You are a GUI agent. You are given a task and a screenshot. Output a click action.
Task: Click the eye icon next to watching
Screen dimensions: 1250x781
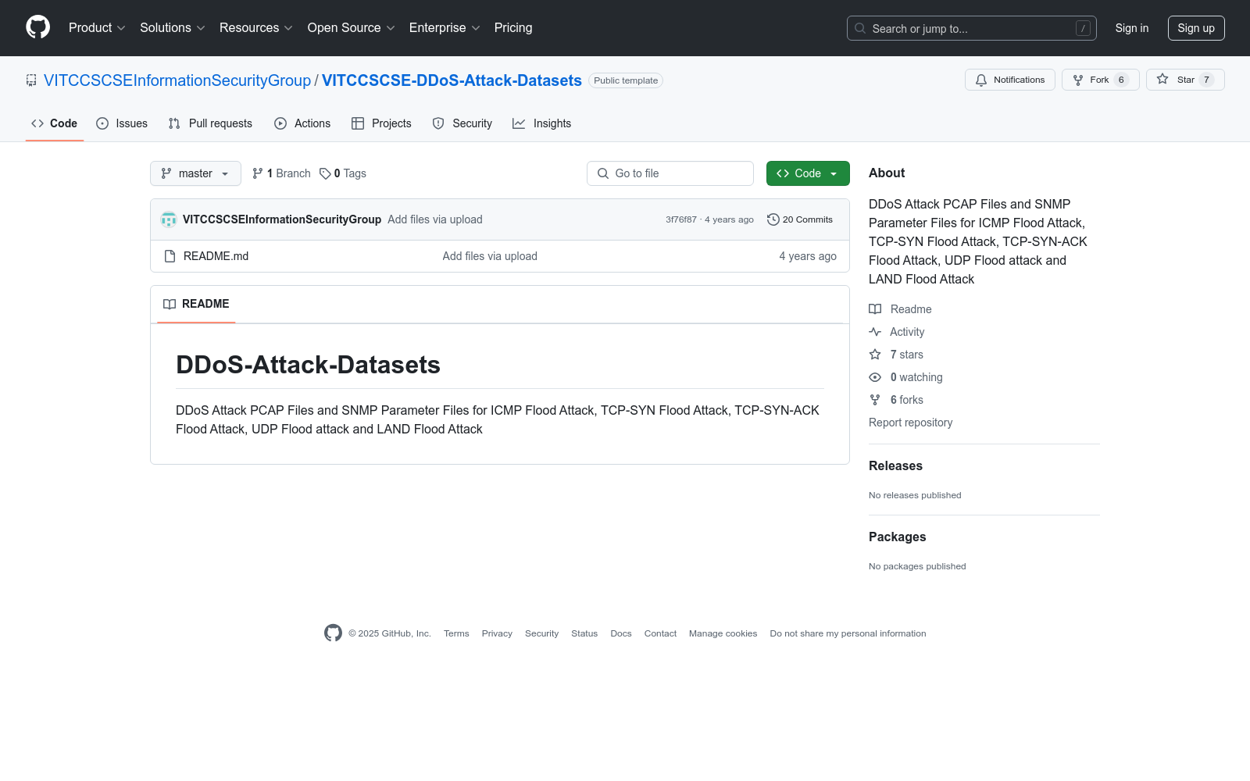click(875, 377)
